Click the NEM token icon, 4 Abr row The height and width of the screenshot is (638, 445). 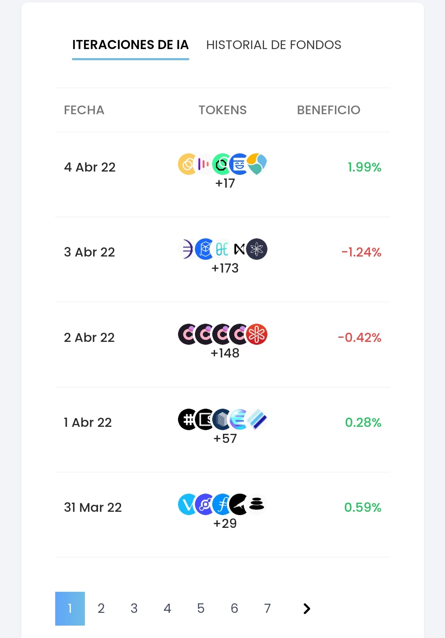point(258,164)
